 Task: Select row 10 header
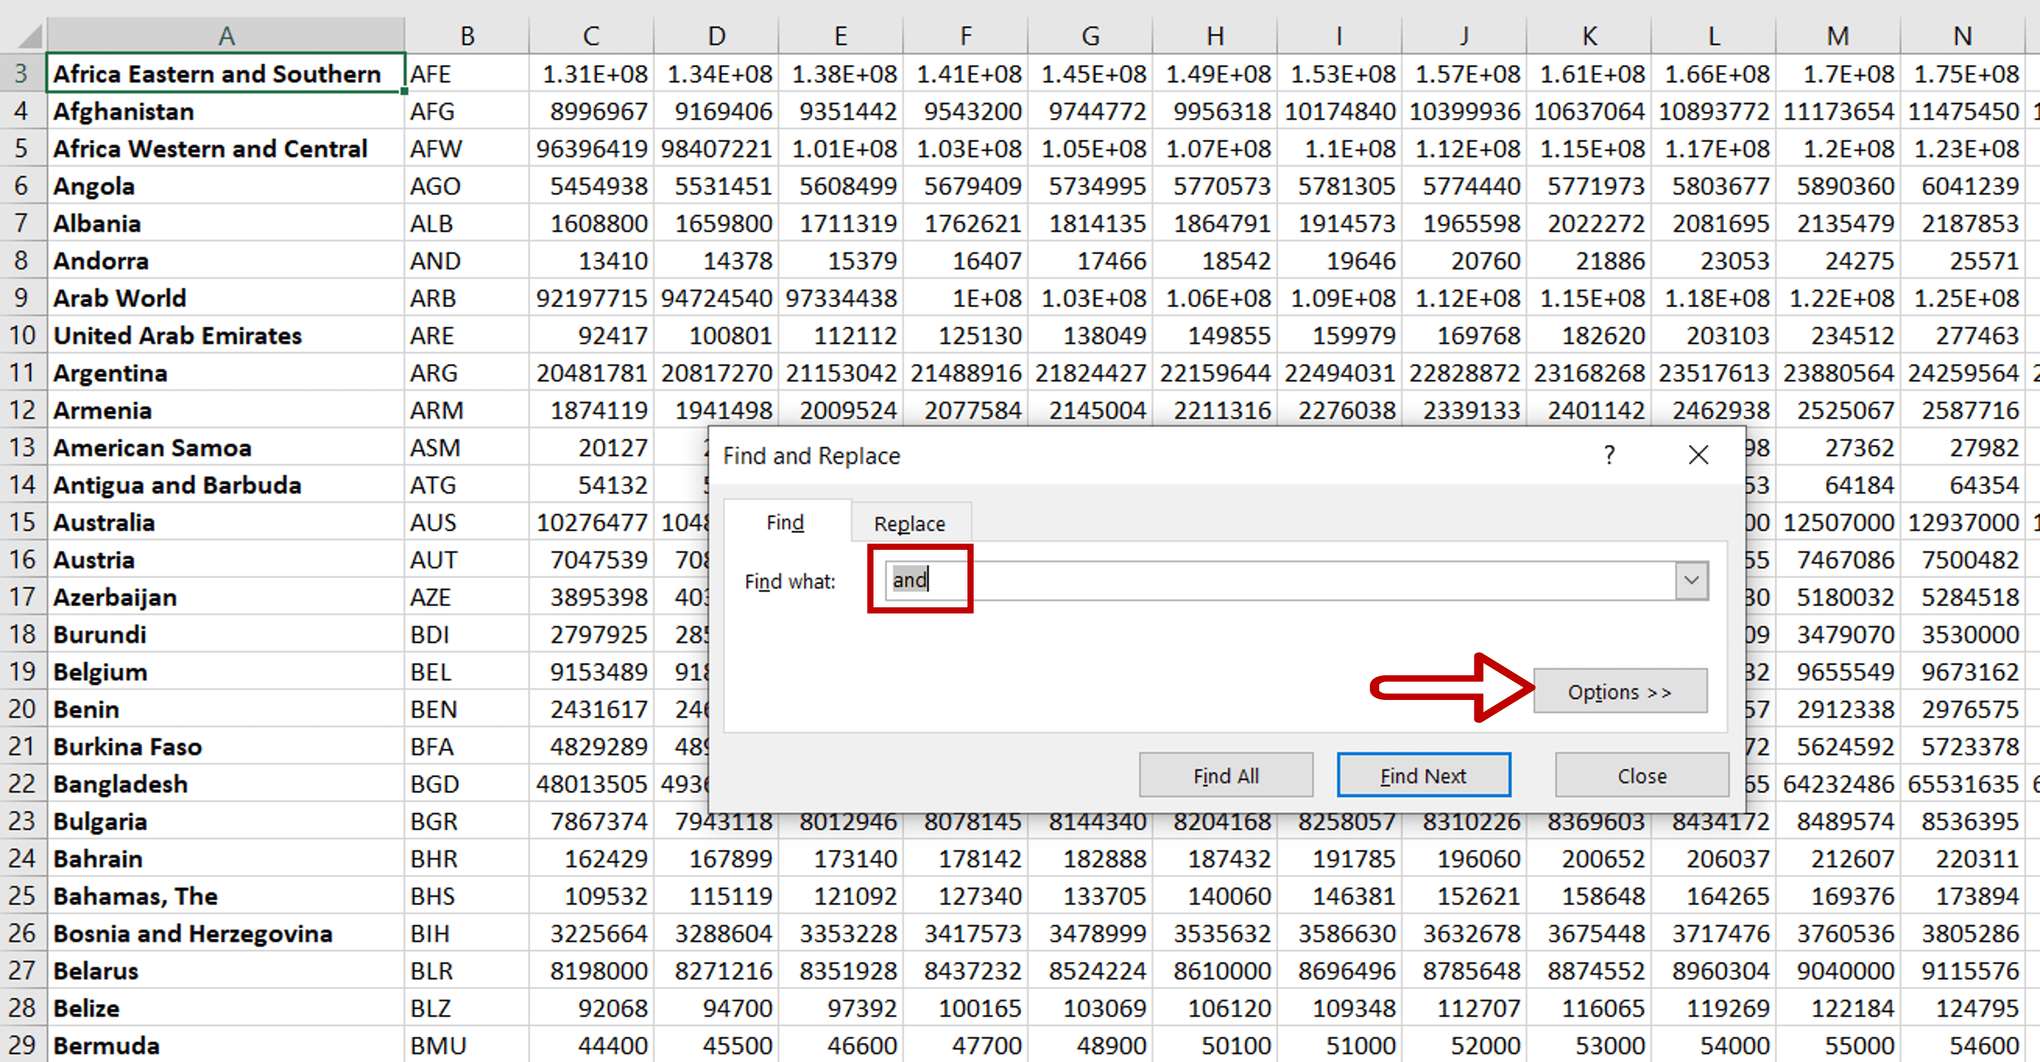pos(22,335)
